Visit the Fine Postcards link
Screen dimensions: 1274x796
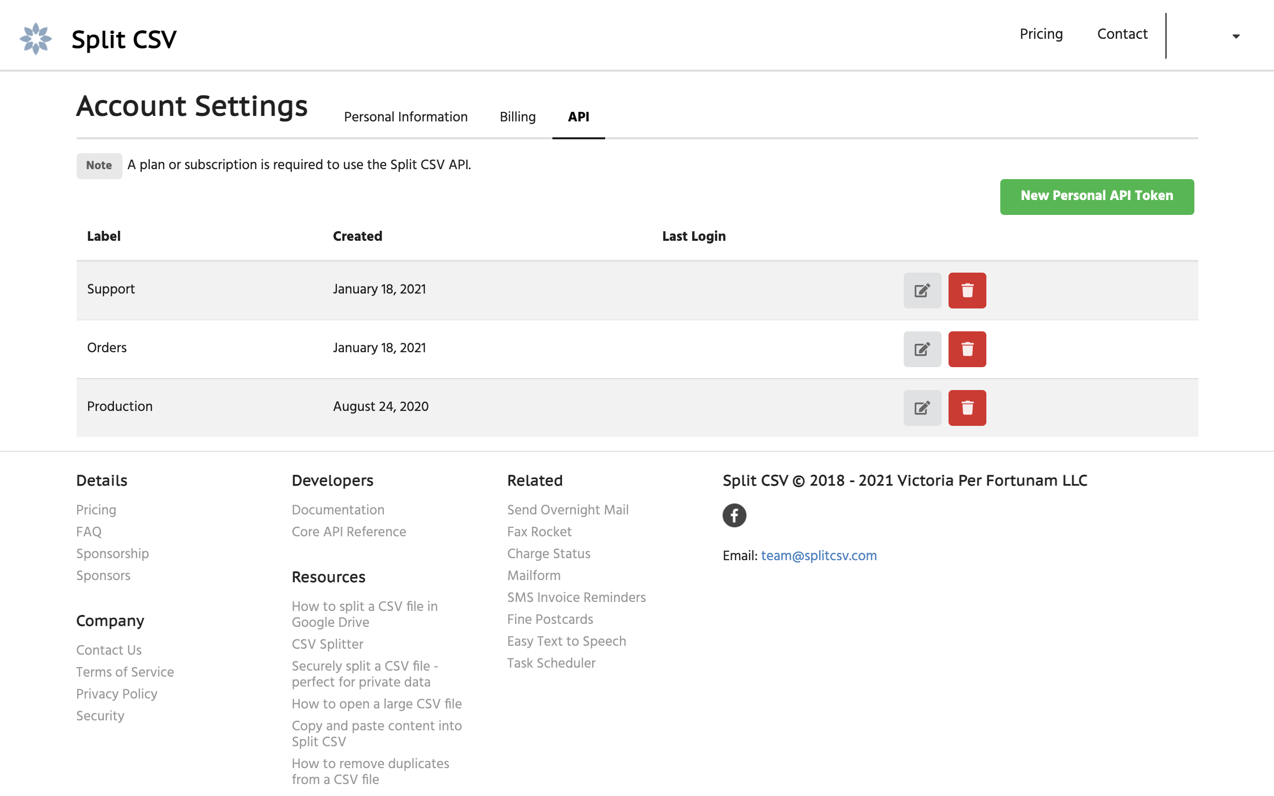[549, 619]
